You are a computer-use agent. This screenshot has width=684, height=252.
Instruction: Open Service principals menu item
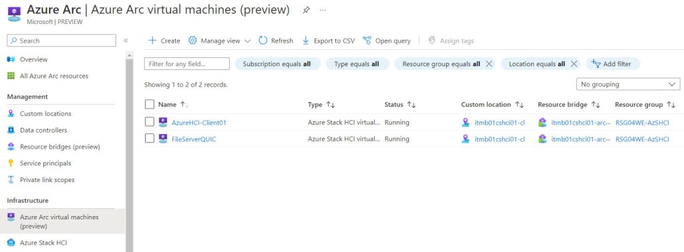pos(45,163)
